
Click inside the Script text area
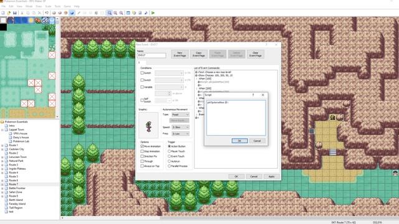(236, 118)
